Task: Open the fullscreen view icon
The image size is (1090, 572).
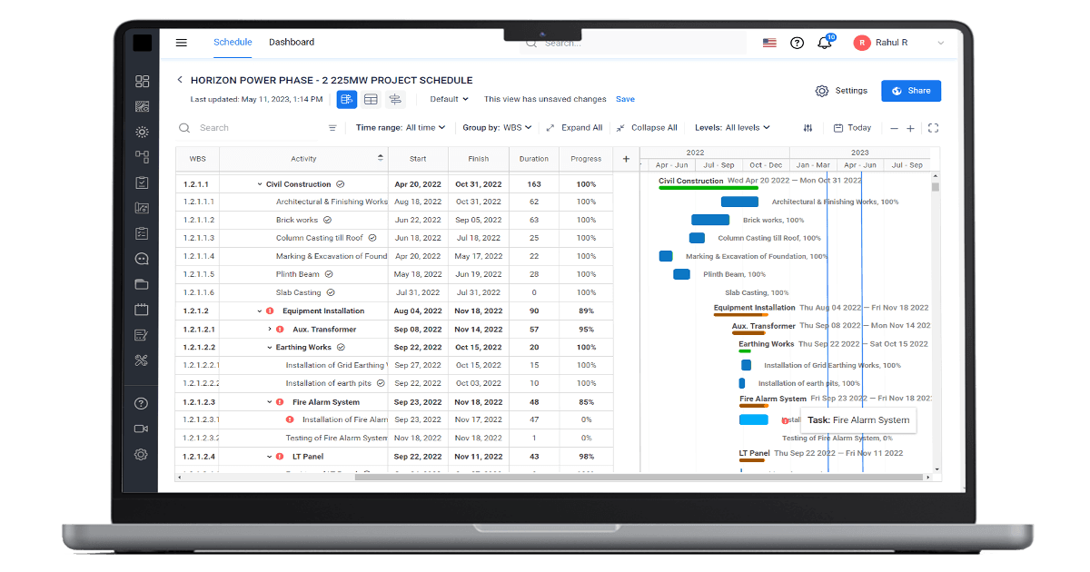Action: point(933,128)
